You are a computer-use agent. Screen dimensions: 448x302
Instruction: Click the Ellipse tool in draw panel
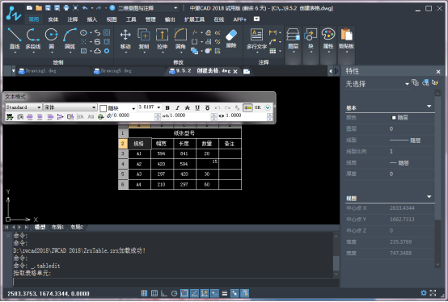[83, 33]
